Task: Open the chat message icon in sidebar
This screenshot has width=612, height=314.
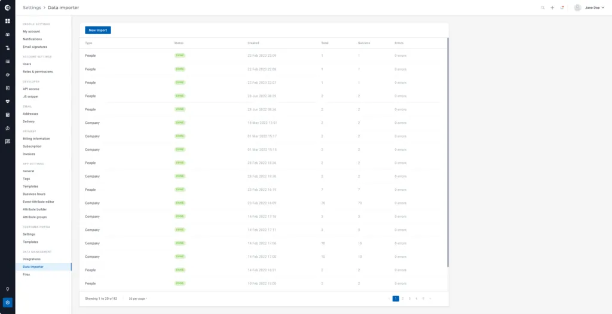Action: (7, 141)
